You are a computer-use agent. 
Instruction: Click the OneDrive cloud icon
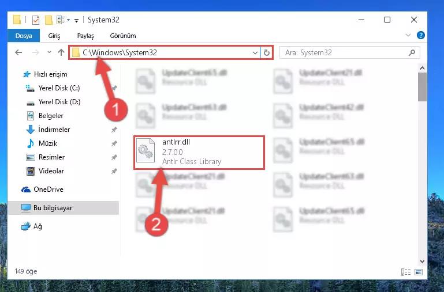pyautogui.click(x=26, y=189)
